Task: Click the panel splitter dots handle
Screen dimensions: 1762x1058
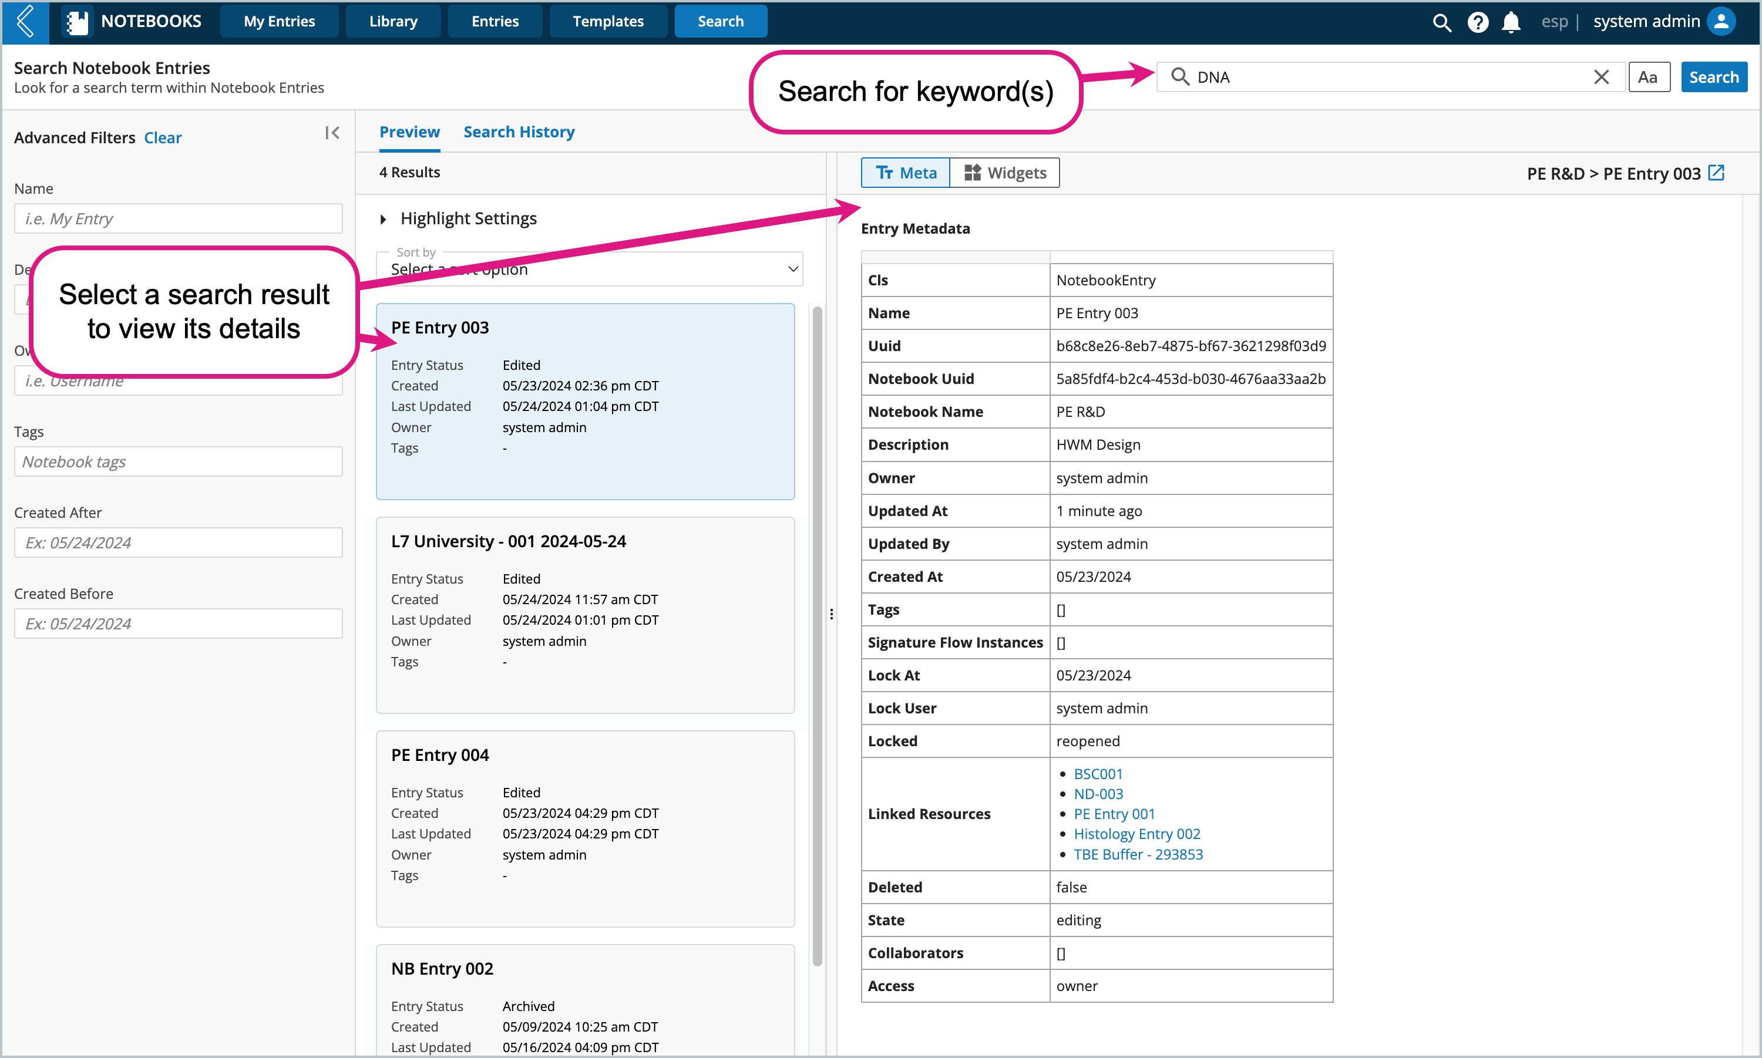Action: pyautogui.click(x=832, y=614)
